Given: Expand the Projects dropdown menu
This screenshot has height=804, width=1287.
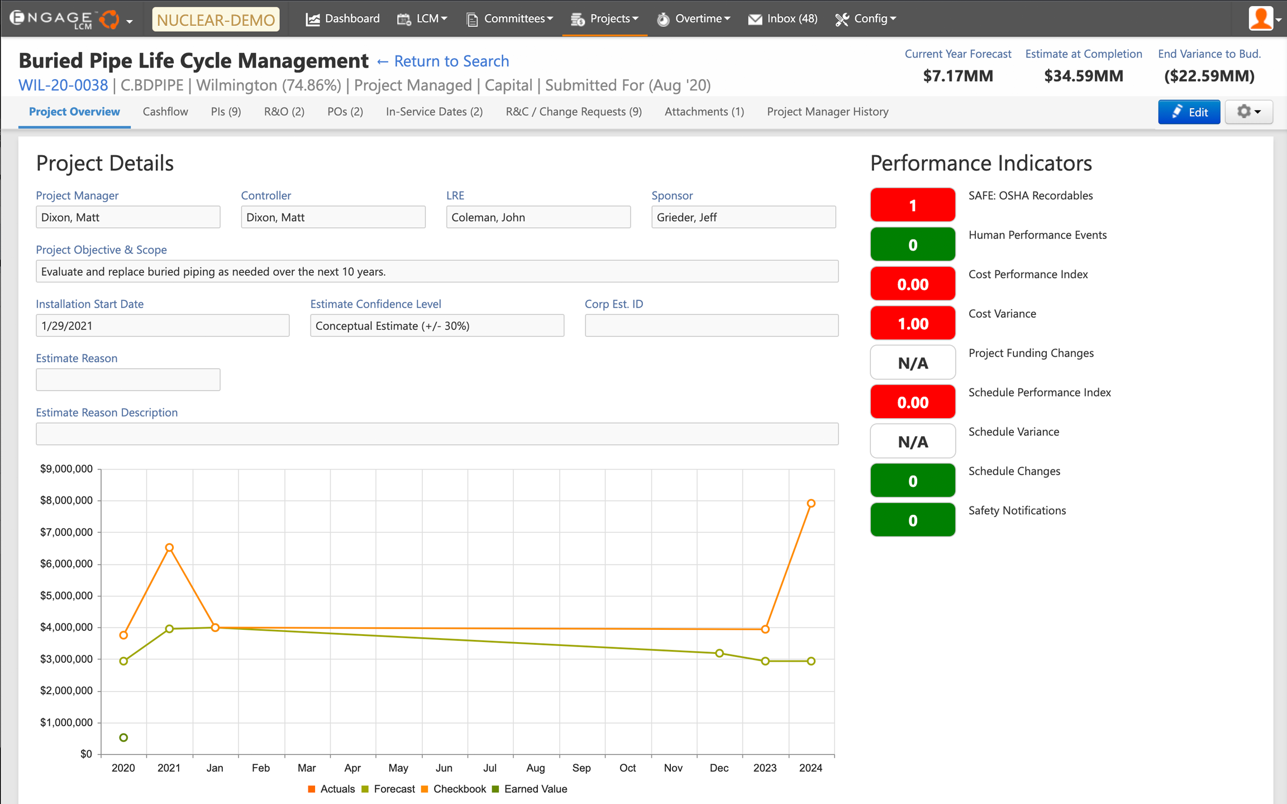Looking at the screenshot, I should coord(613,19).
